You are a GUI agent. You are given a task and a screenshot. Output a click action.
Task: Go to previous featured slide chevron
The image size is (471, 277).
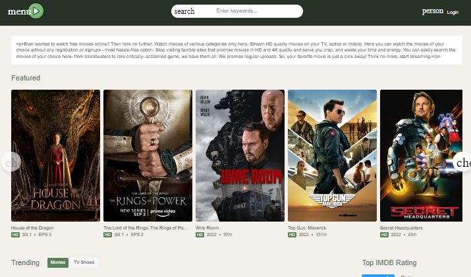(x=11, y=162)
